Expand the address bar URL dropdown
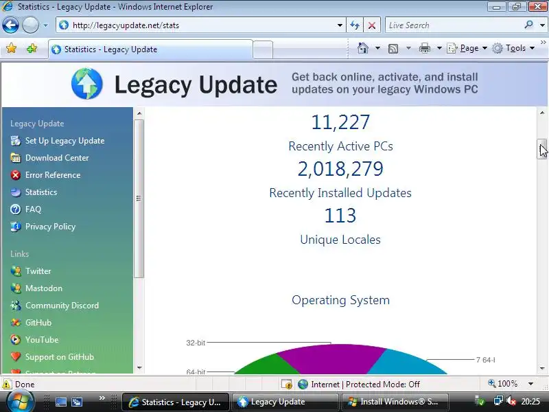The image size is (549, 412). click(x=340, y=25)
